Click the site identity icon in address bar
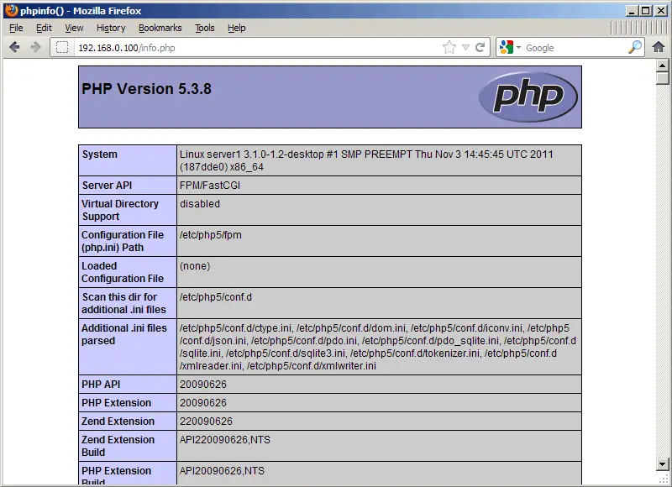 pos(62,47)
